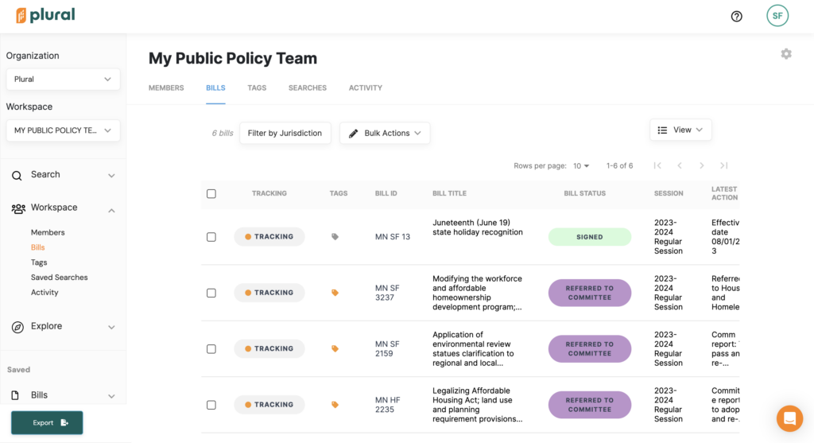
Task: Click the orange tag icon for MN SF 3237
Action: click(x=335, y=293)
